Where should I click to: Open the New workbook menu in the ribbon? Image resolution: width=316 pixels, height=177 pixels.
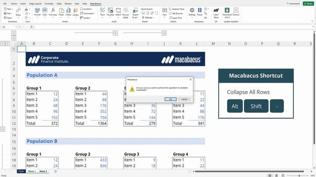coord(8,9)
